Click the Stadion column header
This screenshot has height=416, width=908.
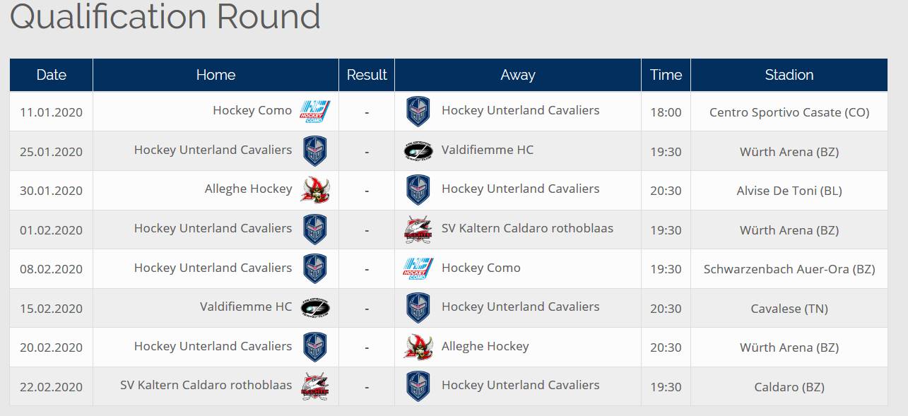pyautogui.click(x=789, y=75)
